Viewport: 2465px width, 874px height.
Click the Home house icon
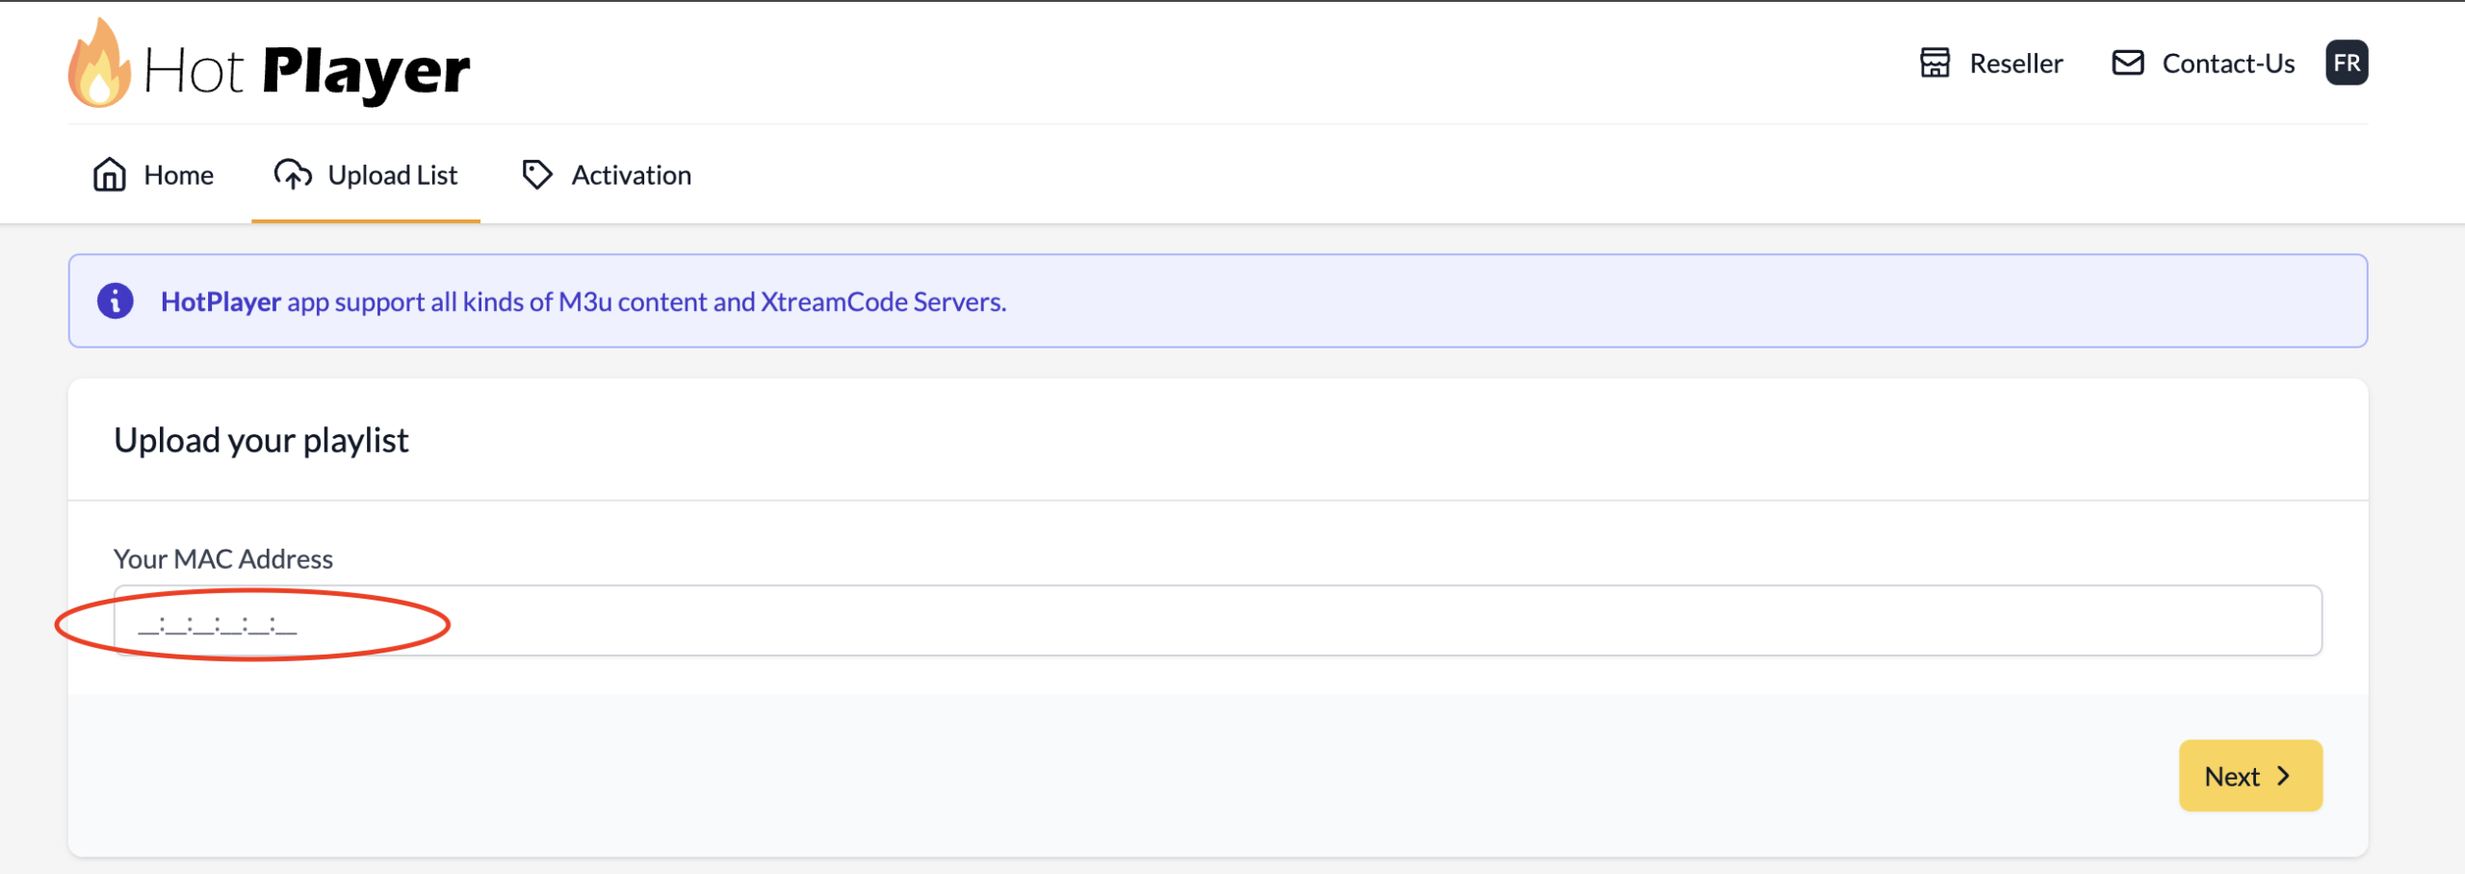pos(110,174)
